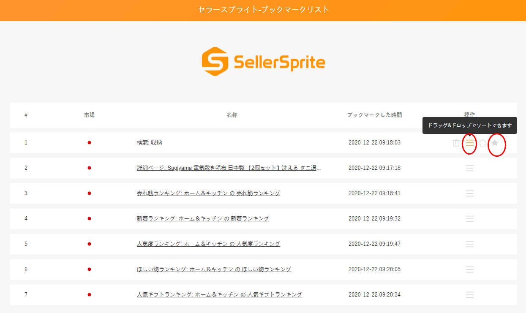The image size is (526, 313).
Task: Click the sort handle icon in row 4
Action: tap(470, 219)
